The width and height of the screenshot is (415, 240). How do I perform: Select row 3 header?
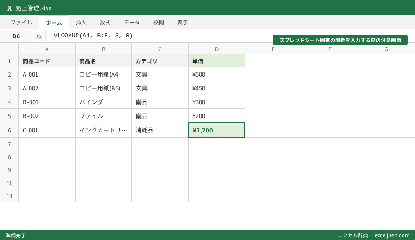9,88
